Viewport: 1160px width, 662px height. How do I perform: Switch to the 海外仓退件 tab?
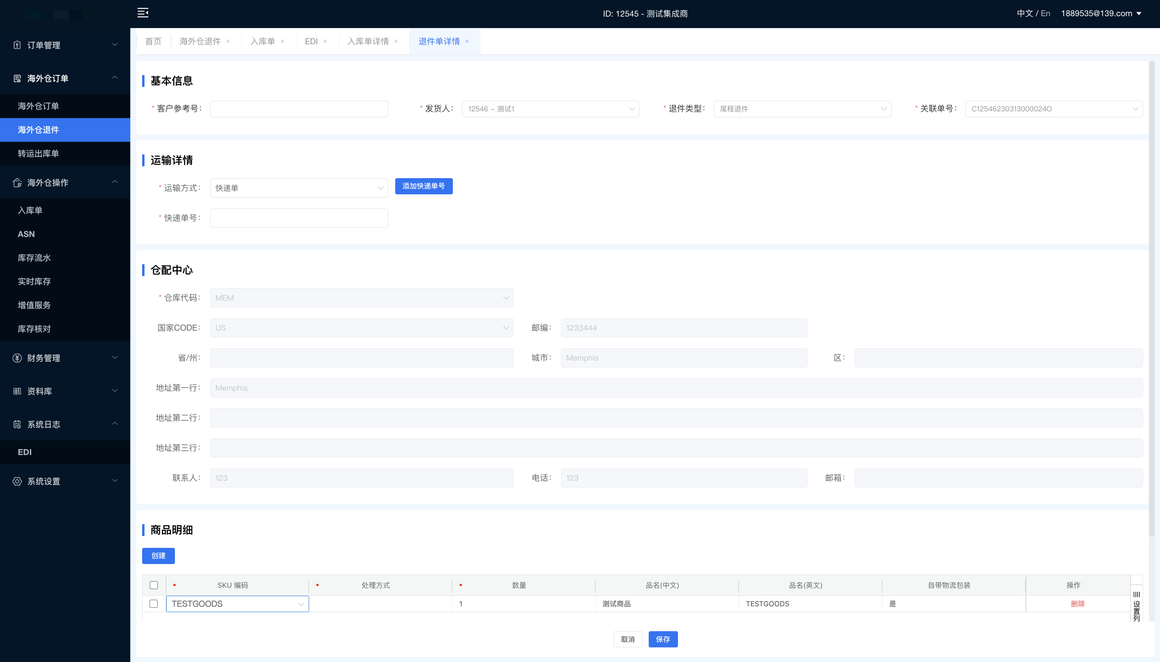200,41
